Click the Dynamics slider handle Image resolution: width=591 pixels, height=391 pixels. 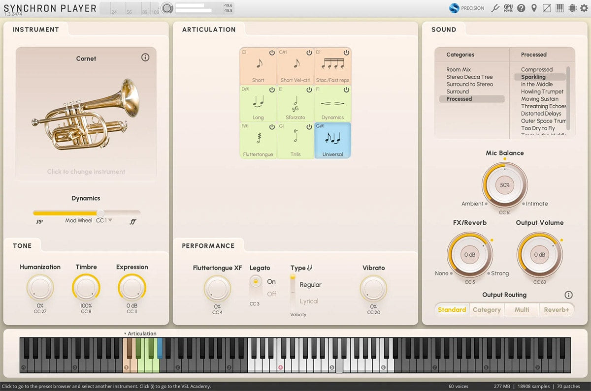100,213
